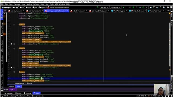Click white color swatch in gutter at line 32
This screenshot has width=173, height=97.
11,68
